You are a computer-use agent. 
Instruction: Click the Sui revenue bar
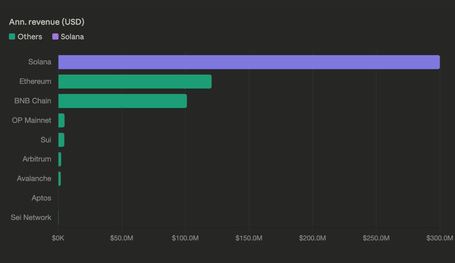click(x=61, y=140)
